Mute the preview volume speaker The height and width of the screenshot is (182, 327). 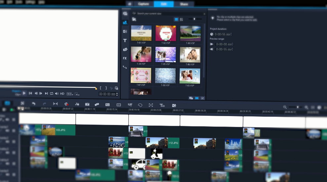pos(57,94)
